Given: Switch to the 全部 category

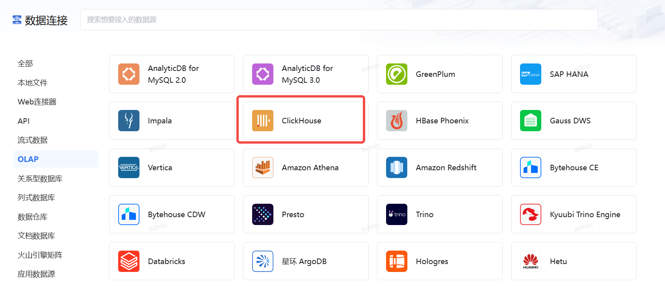Looking at the screenshot, I should (x=25, y=63).
